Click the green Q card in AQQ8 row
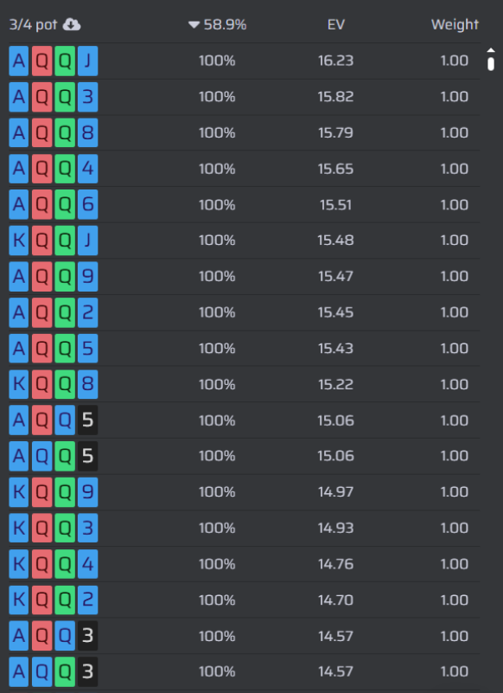503x693 pixels. (x=65, y=132)
